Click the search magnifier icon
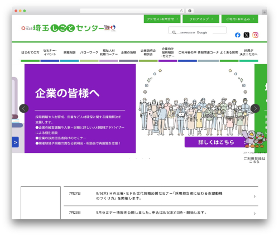279x236 pixels. click(x=174, y=32)
